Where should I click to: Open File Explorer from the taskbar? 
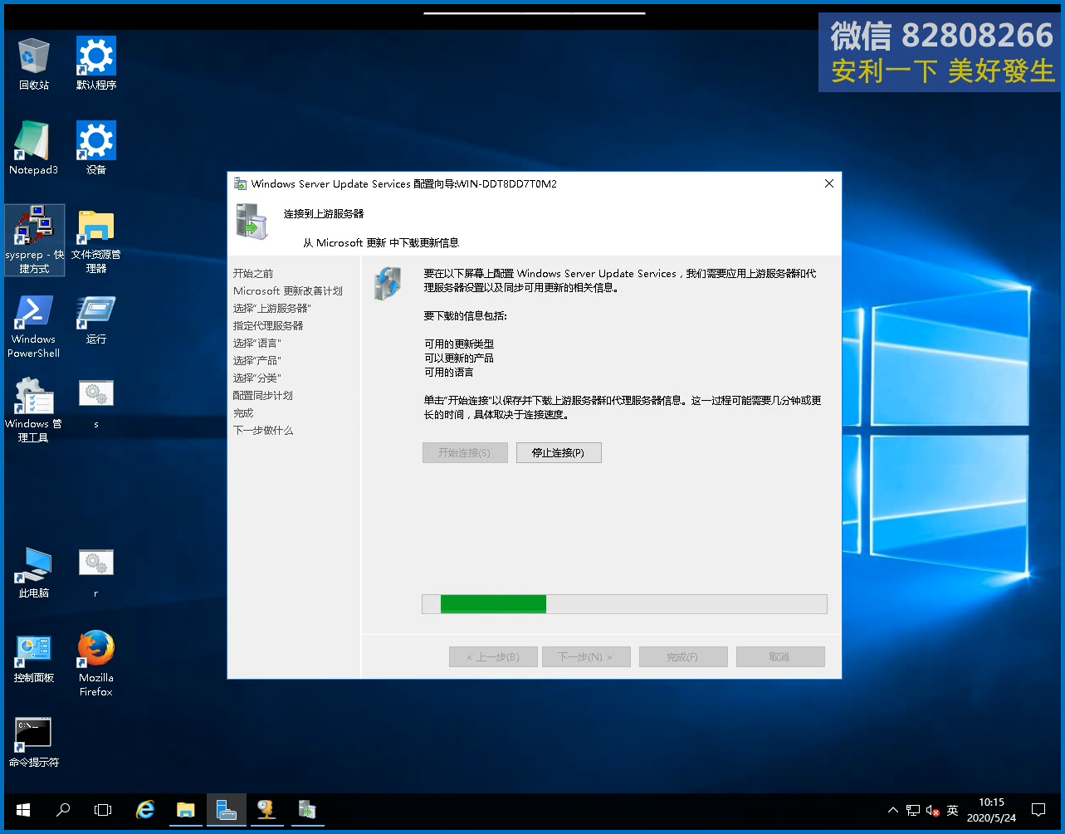(x=186, y=810)
